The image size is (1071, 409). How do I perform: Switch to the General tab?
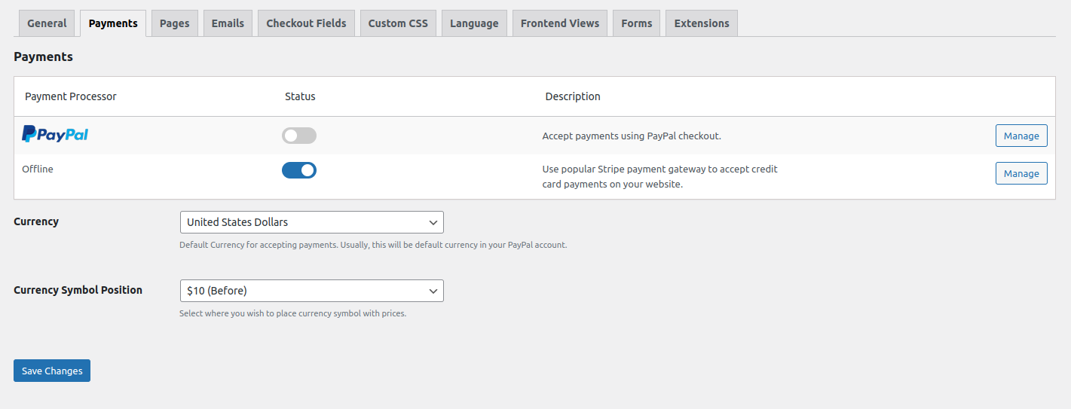tap(47, 23)
